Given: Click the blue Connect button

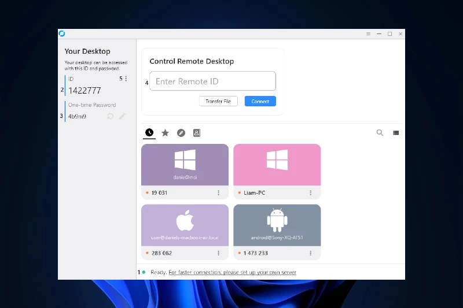Looking at the screenshot, I should tap(260, 101).
